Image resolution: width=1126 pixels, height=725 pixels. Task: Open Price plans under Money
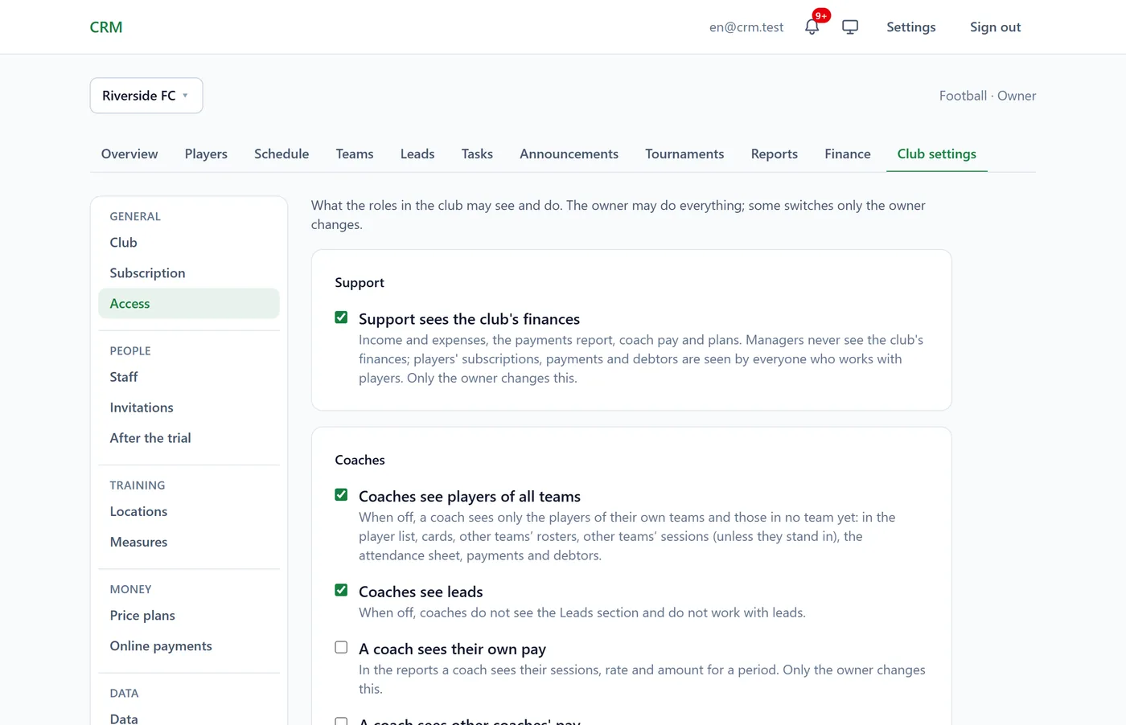point(189,616)
